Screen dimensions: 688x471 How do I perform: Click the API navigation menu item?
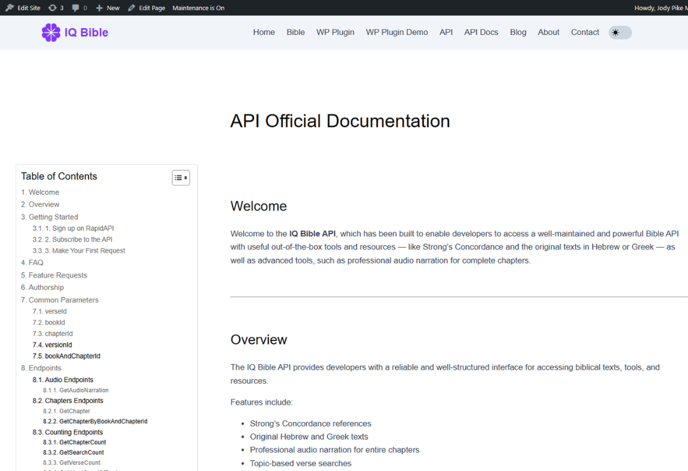click(446, 32)
